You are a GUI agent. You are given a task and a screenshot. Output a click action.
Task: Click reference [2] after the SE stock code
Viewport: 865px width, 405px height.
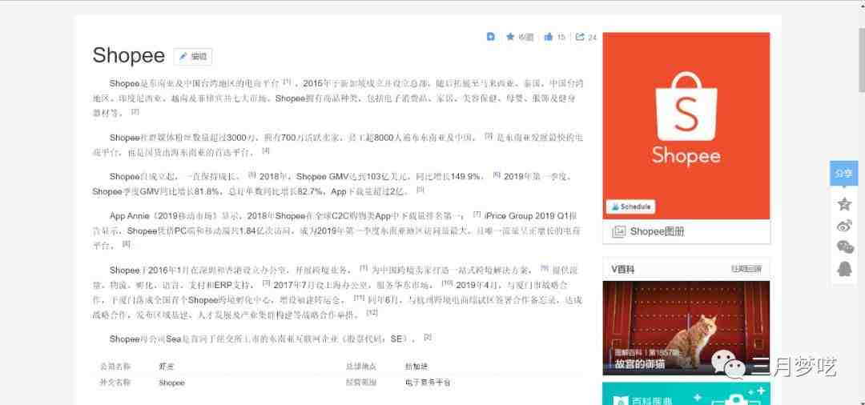428,337
